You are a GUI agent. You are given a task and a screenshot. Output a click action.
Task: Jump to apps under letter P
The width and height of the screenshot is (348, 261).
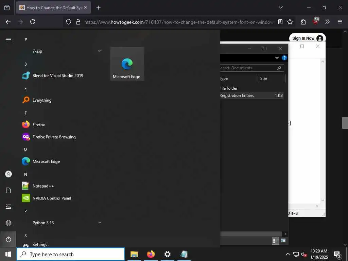click(x=25, y=211)
